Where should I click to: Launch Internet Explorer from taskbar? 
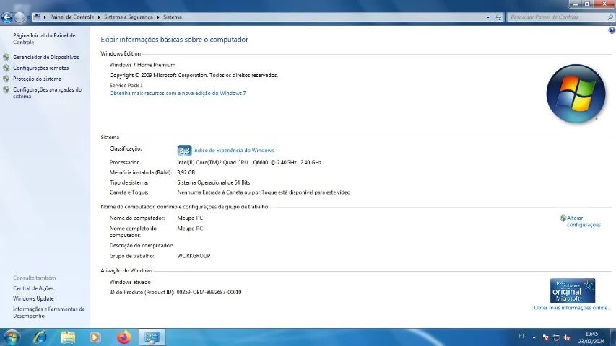pos(40,337)
